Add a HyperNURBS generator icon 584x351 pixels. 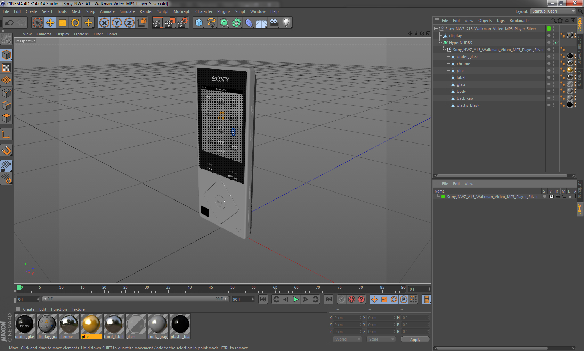click(224, 23)
